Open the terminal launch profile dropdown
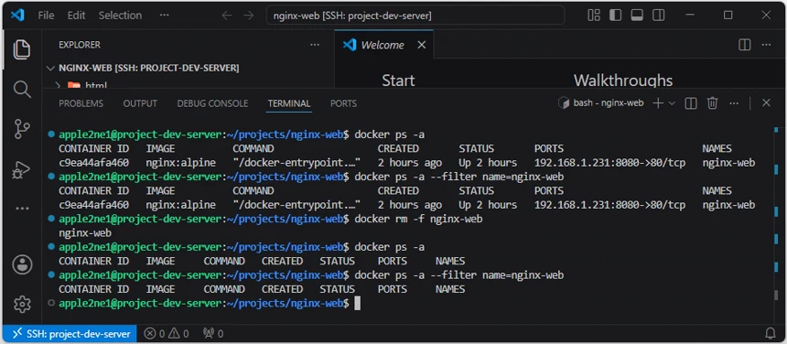 pos(672,103)
